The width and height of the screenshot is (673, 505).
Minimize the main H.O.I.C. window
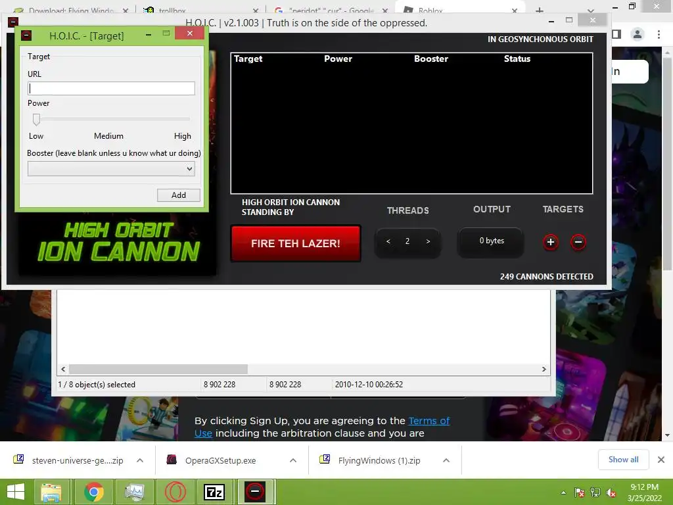[x=551, y=21]
